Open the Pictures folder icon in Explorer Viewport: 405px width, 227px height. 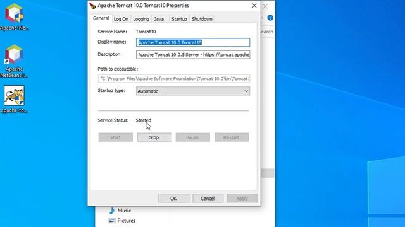click(112, 221)
